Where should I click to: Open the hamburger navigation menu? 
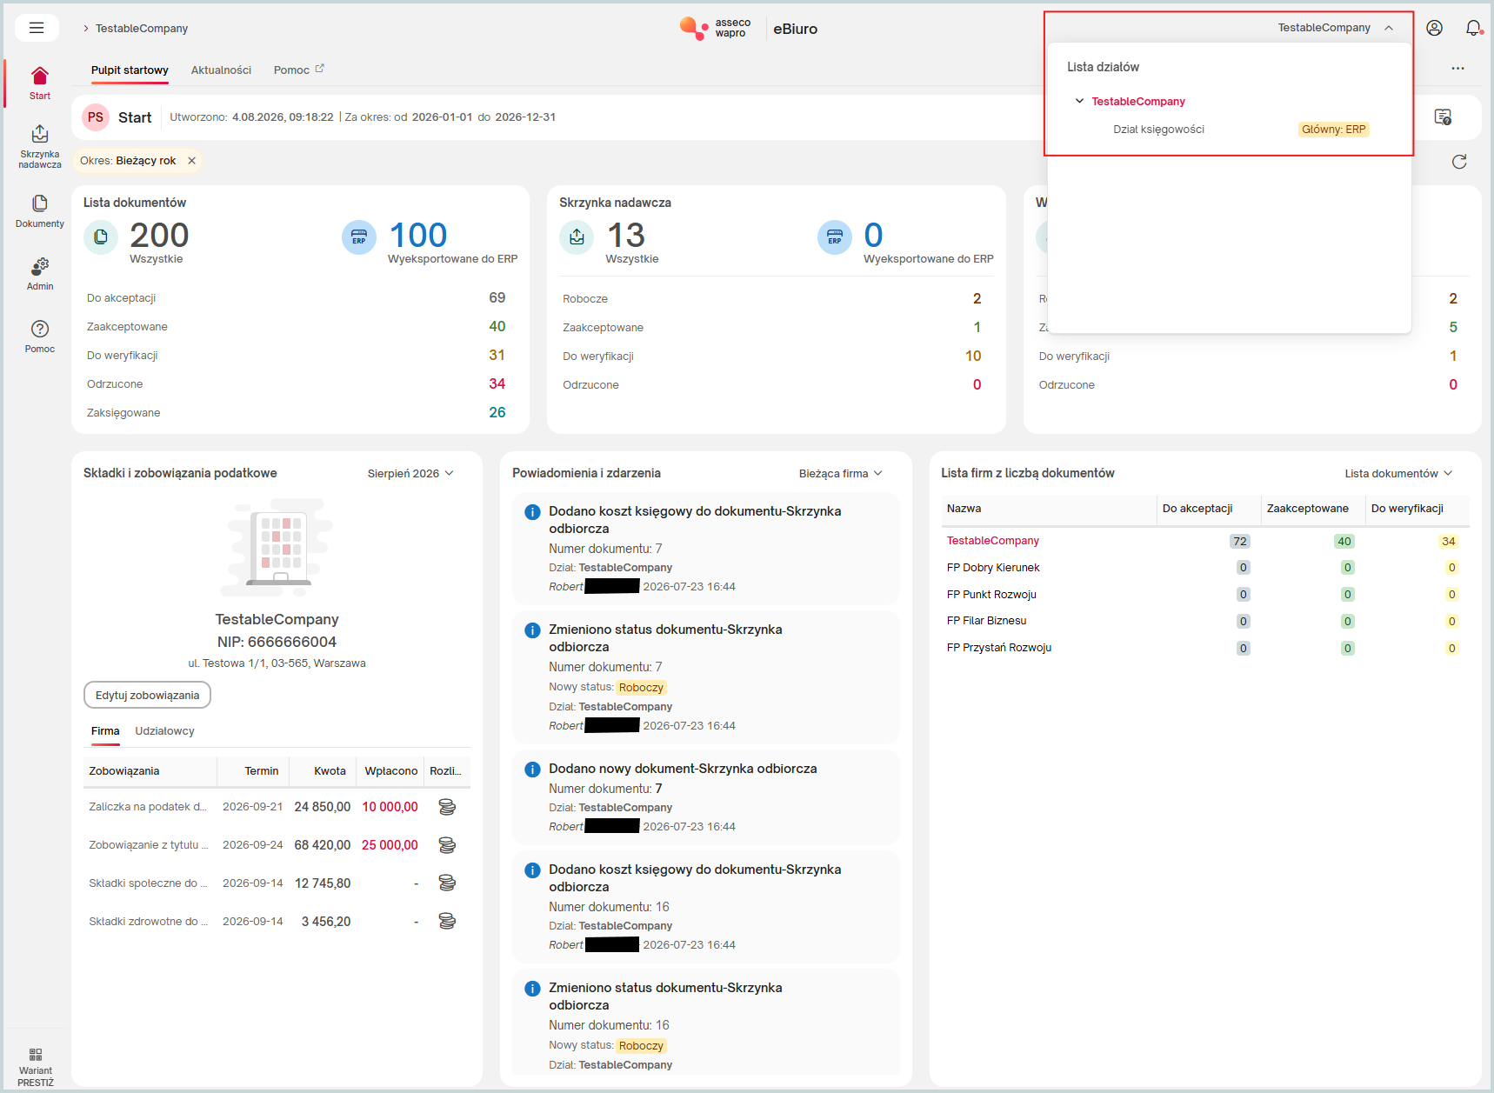(37, 28)
